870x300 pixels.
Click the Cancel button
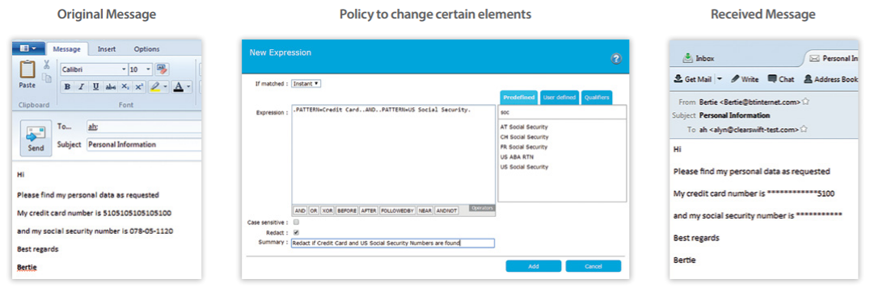(593, 266)
